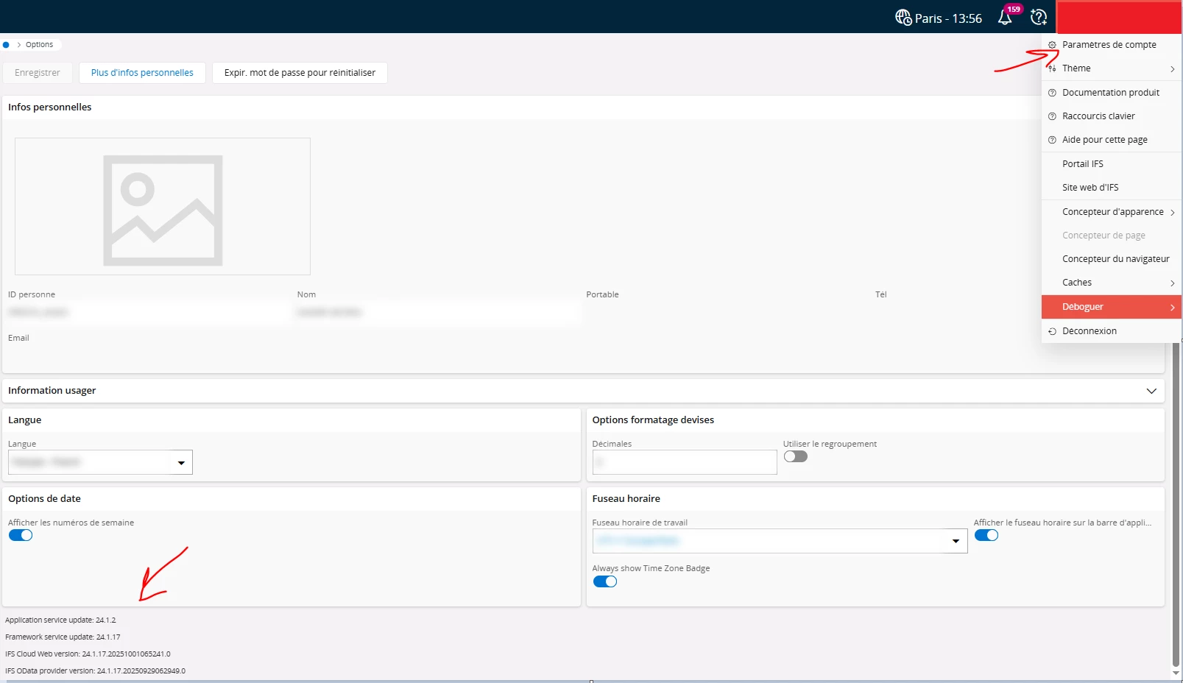The image size is (1183, 683).
Task: Toggle Utiliser le regroupement switch
Action: (796, 456)
